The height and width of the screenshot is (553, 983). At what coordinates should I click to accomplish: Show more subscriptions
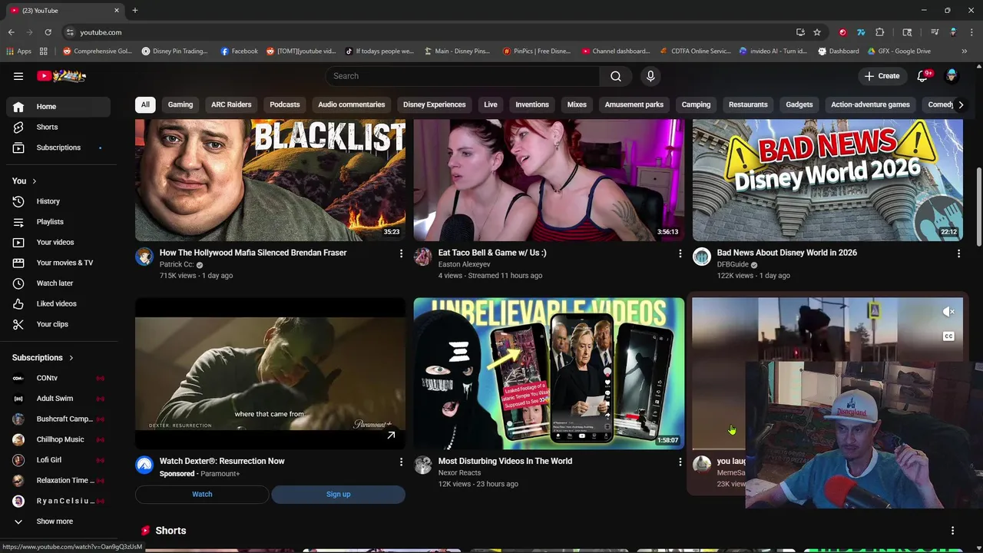[x=58, y=522]
